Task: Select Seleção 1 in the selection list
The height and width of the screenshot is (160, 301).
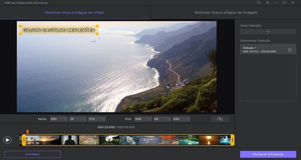Action: pos(262,49)
